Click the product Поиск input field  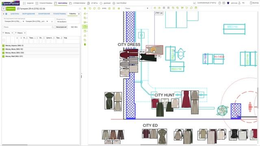coord(28,27)
